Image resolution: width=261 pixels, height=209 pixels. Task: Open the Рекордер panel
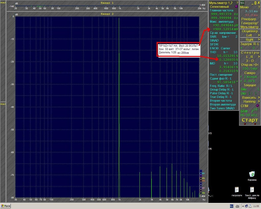[249, 19]
